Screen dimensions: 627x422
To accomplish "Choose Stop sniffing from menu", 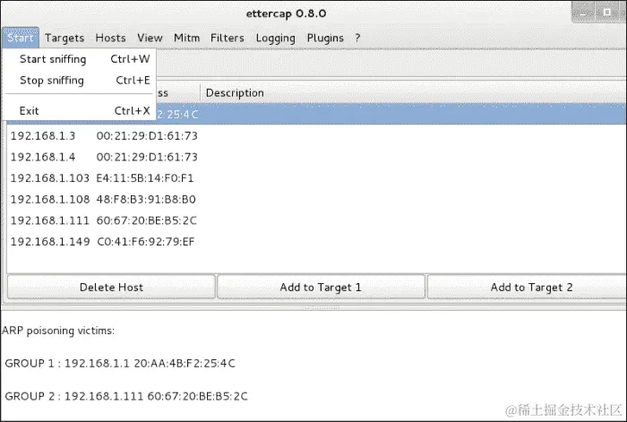I will click(x=79, y=81).
